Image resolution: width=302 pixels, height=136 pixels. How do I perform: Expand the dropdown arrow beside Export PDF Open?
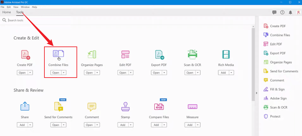(x=164, y=73)
